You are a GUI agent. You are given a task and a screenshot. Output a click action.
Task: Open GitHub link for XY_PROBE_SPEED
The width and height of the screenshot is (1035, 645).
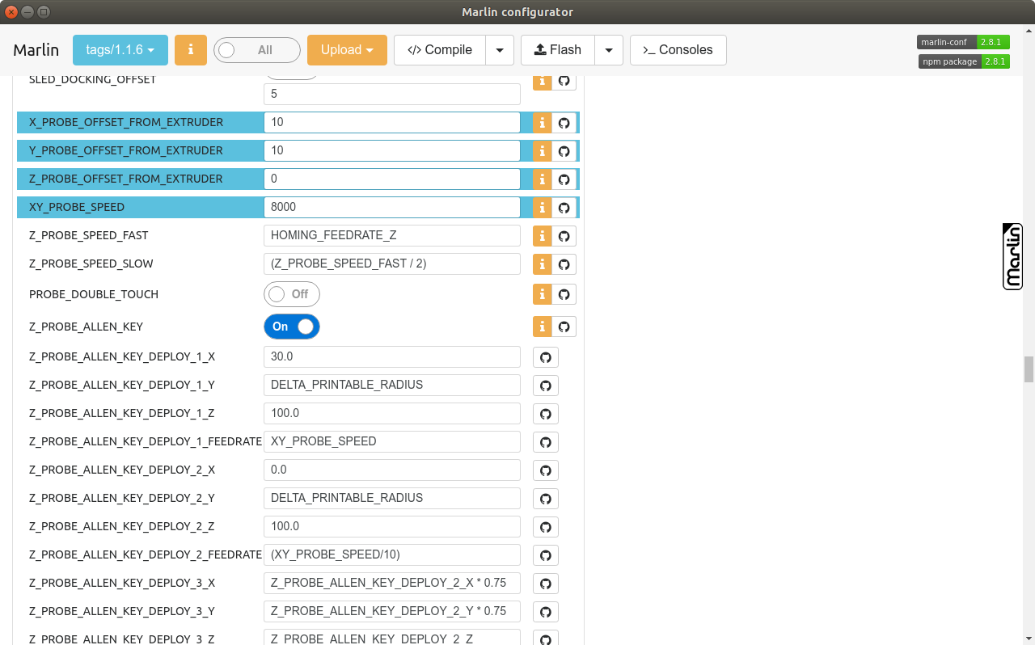(564, 208)
